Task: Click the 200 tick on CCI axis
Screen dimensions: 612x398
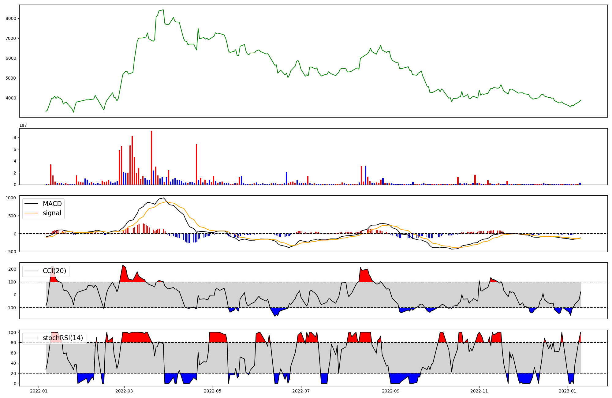Action: pos(12,269)
